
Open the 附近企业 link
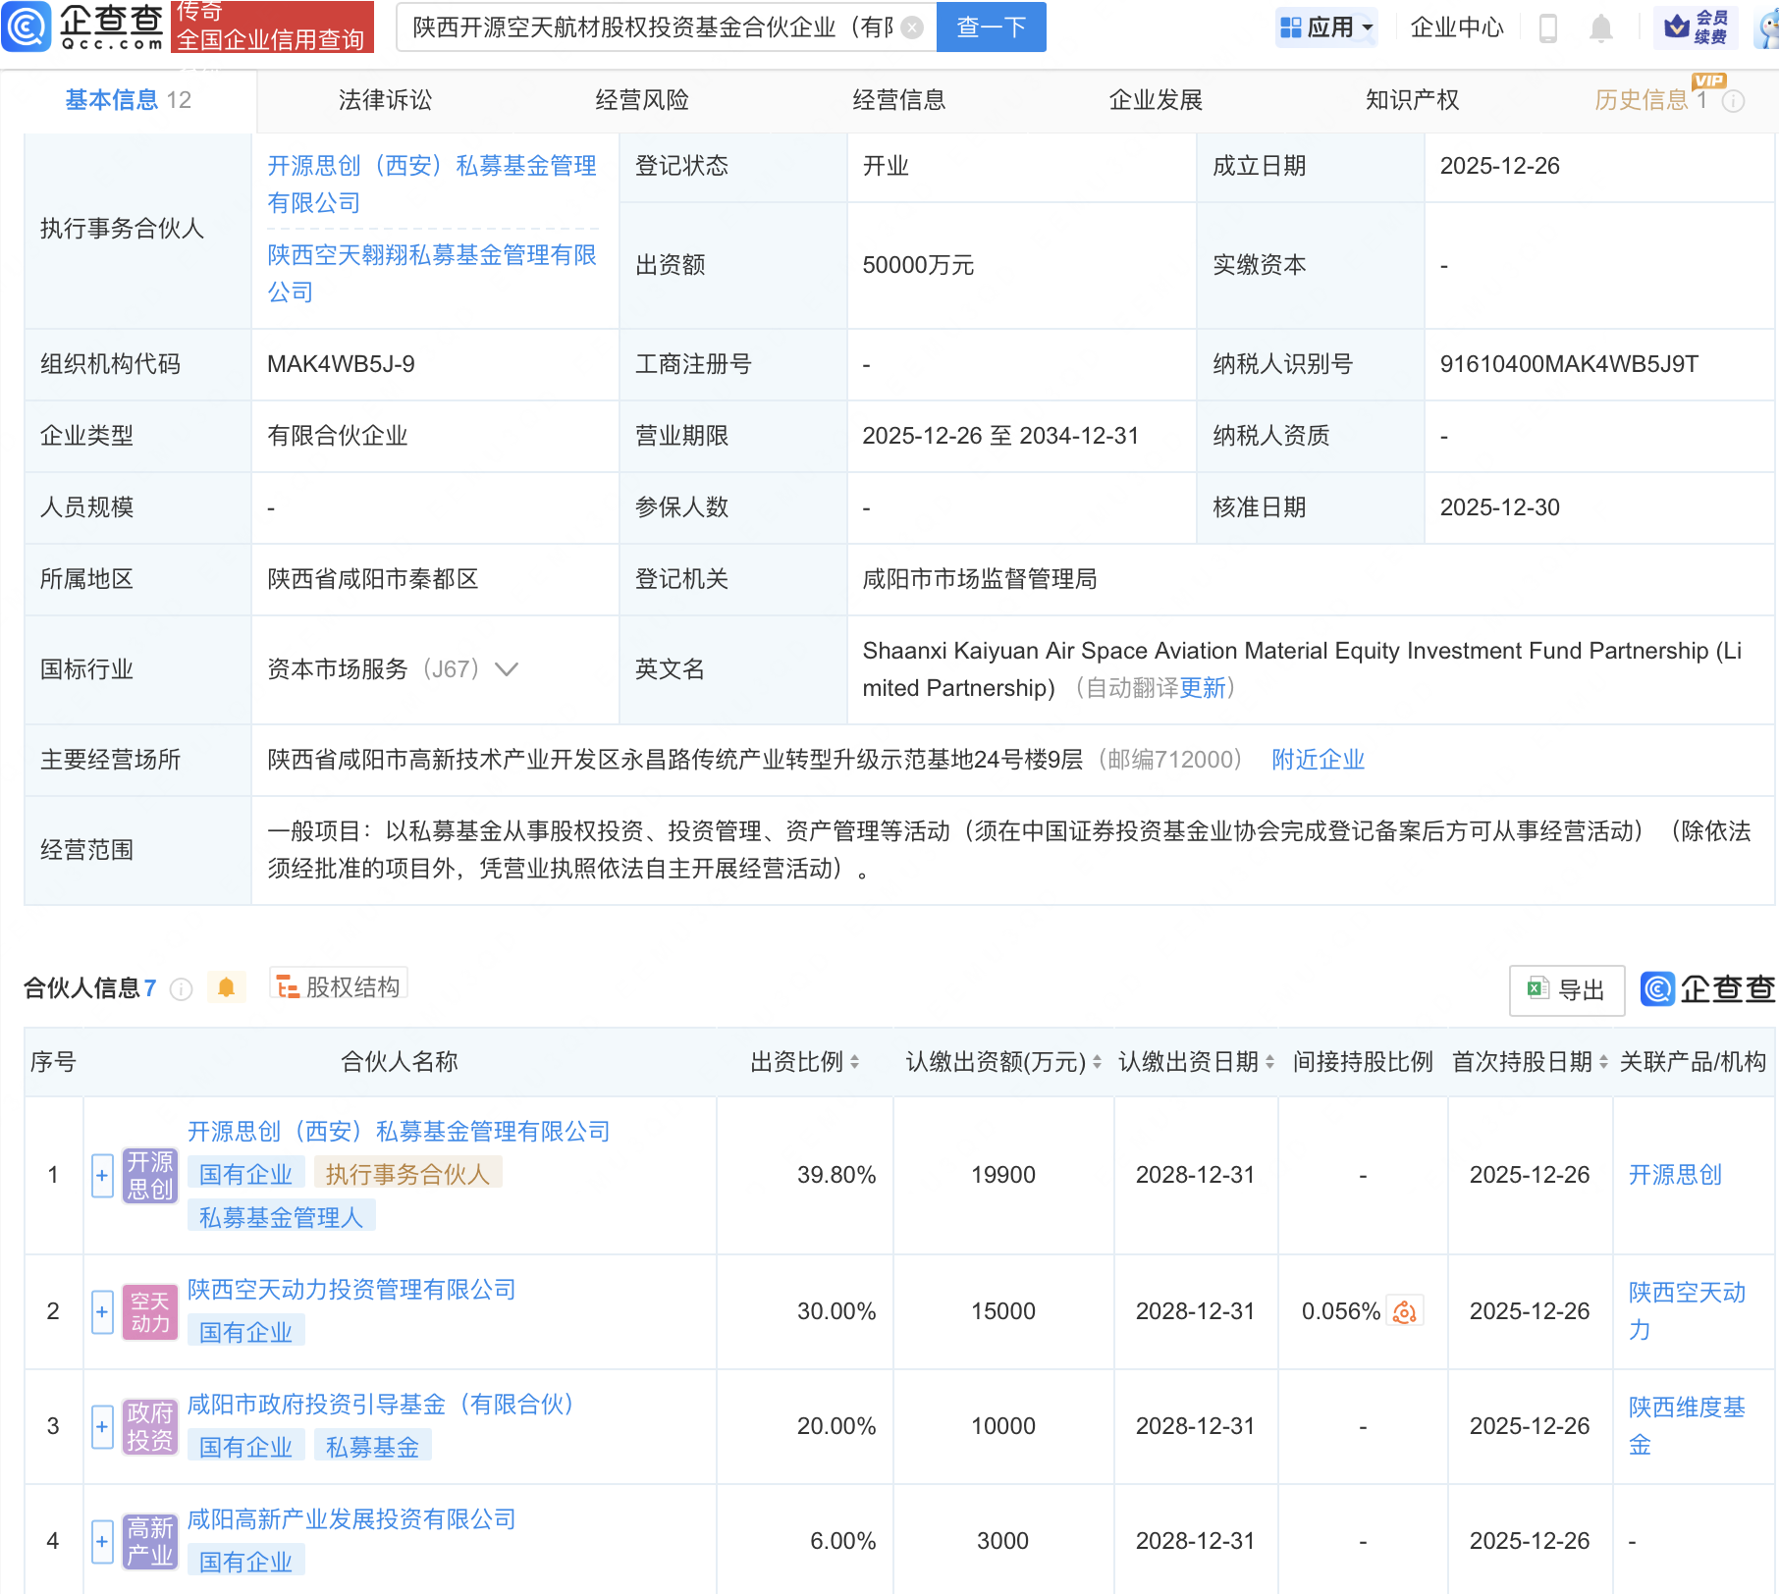(1318, 760)
